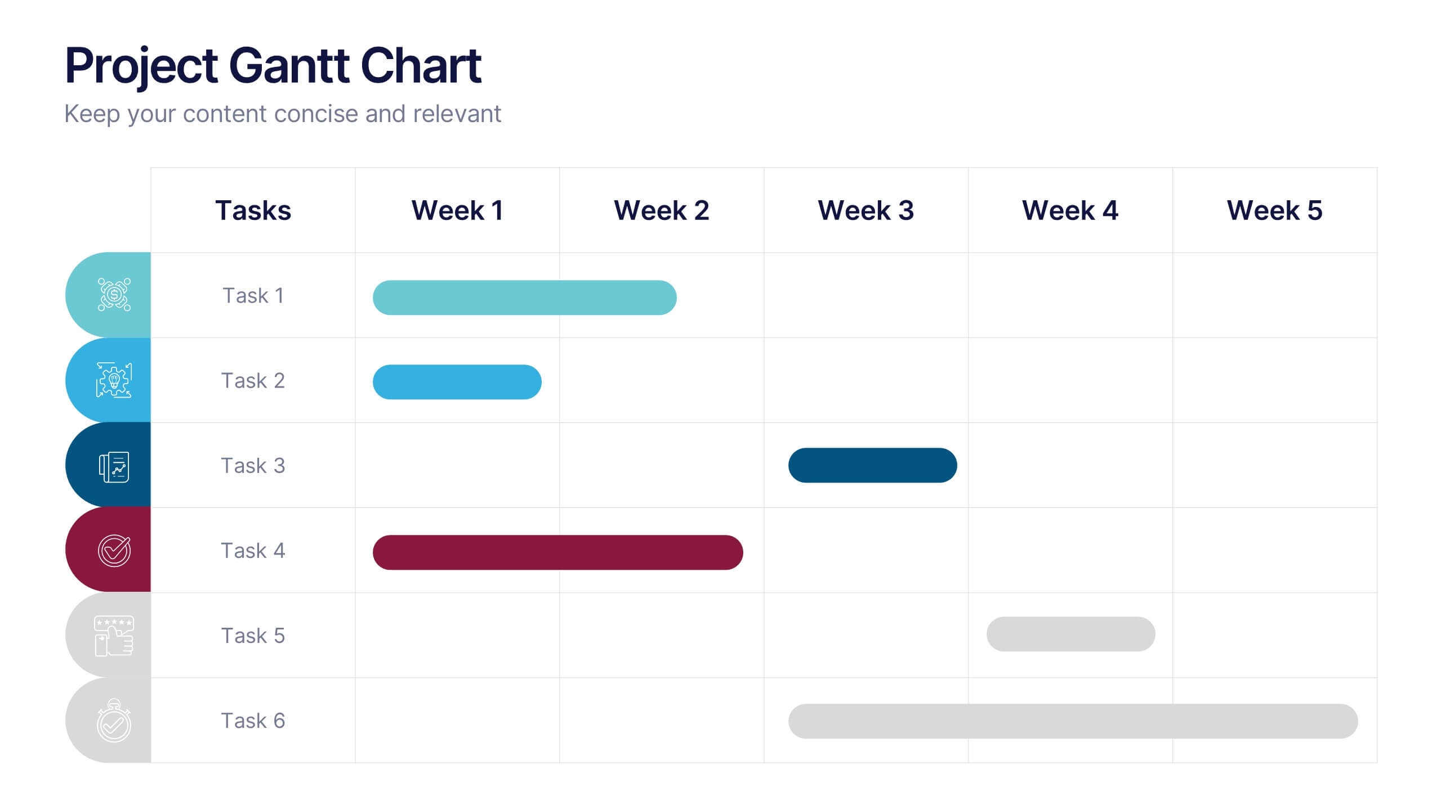Screen dimensions: 1441x810
Task: Click the maroon Task 4 timeline bar
Action: 557,552
